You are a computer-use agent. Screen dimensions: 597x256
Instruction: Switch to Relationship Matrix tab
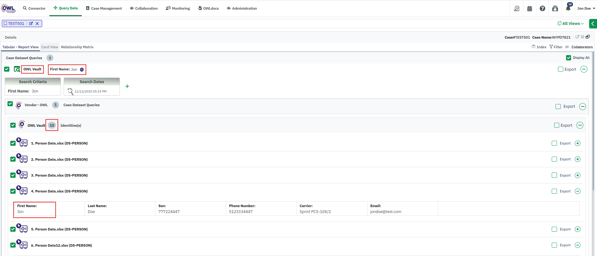77,47
